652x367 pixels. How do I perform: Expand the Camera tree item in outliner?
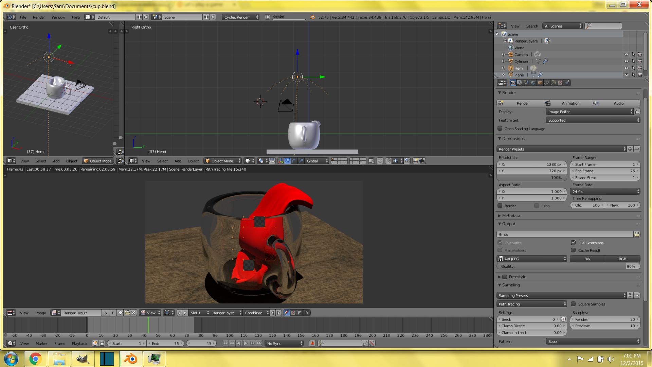coord(503,54)
